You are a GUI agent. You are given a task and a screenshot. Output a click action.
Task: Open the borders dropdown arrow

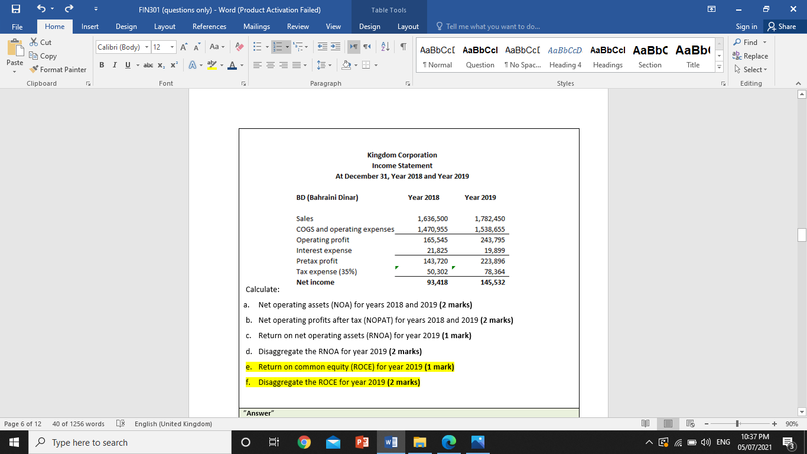[376, 64]
